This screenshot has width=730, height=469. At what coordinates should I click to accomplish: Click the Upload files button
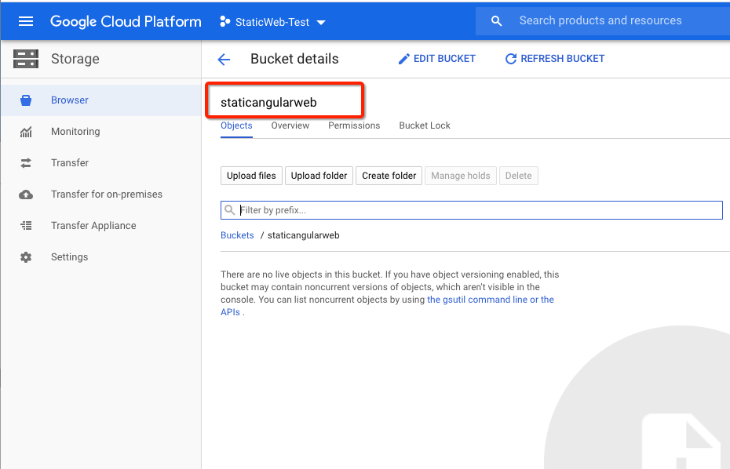point(251,176)
